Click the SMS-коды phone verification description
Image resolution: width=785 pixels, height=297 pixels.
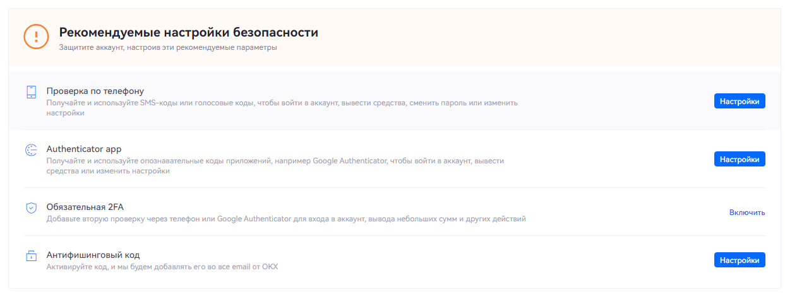pyautogui.click(x=282, y=102)
